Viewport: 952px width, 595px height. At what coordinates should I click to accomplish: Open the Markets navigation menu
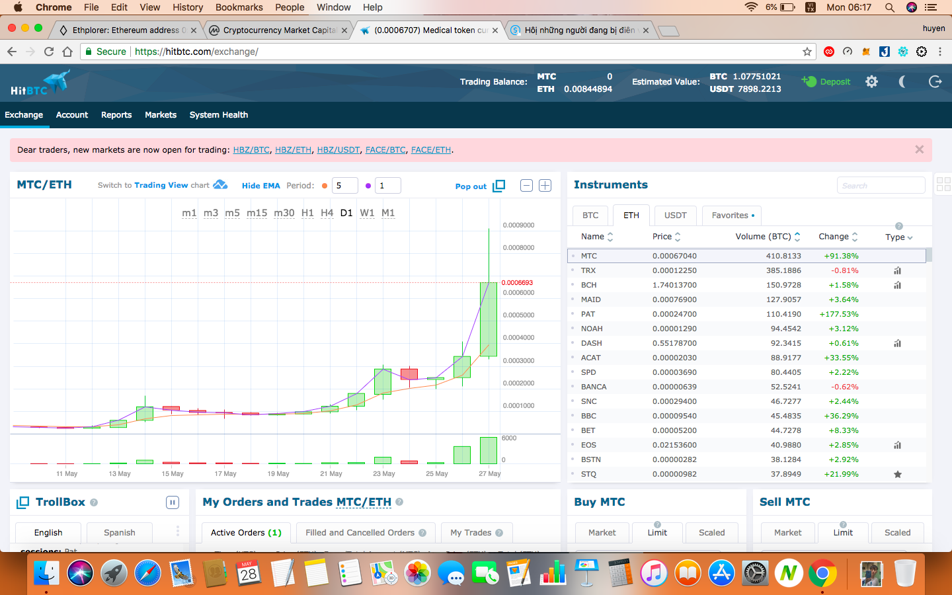pyautogui.click(x=161, y=115)
